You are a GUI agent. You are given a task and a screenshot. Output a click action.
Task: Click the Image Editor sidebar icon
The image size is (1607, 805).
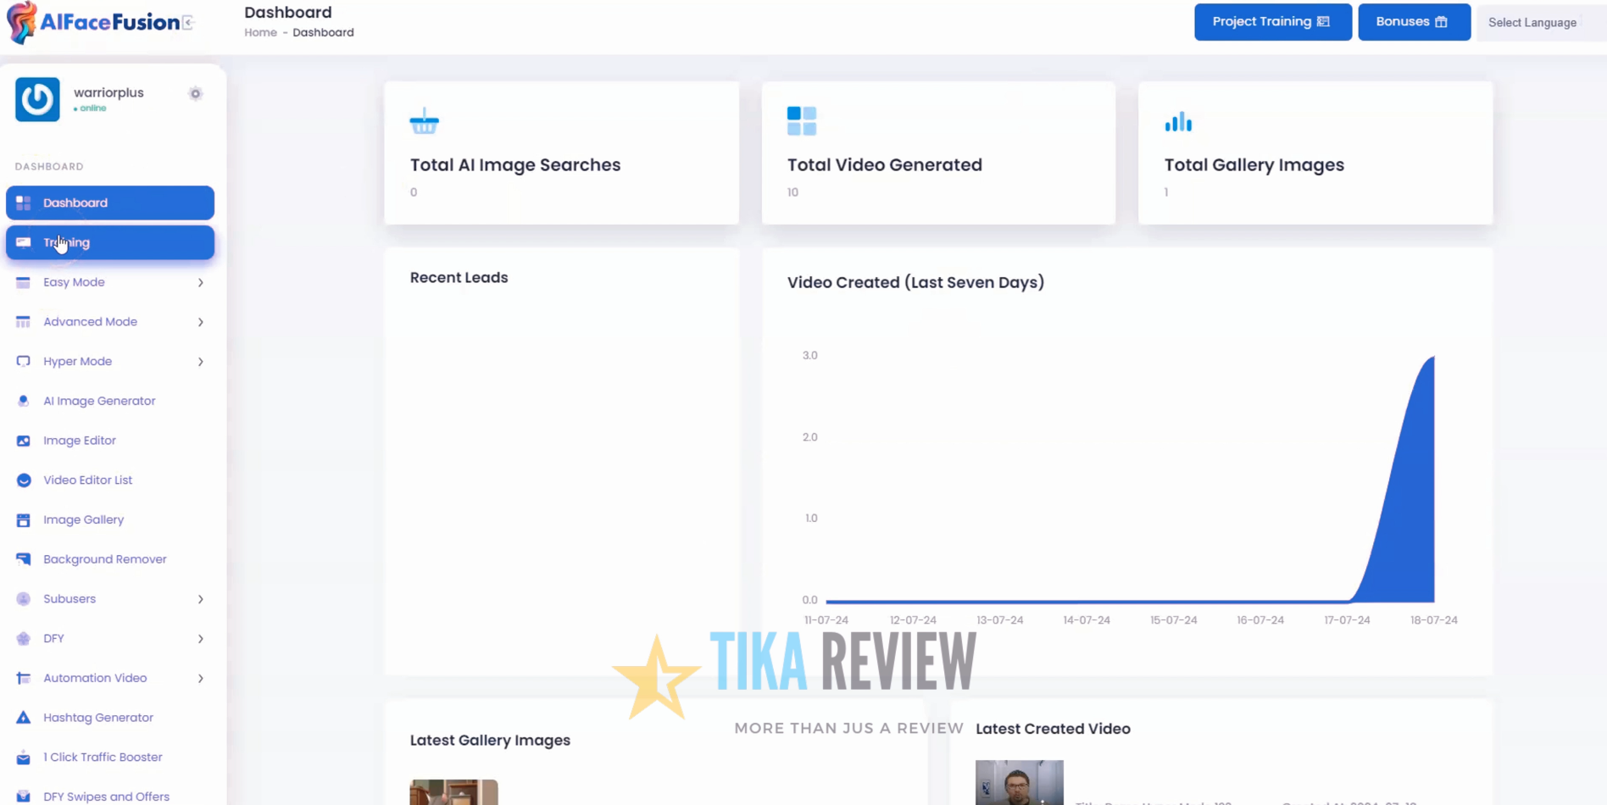pyautogui.click(x=23, y=441)
